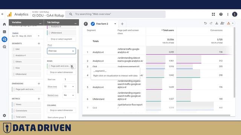Open the help question mark icon

coord(221,14)
